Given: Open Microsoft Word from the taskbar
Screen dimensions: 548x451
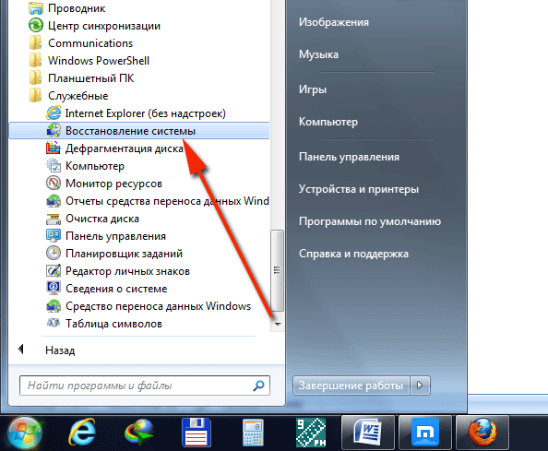Looking at the screenshot, I should pyautogui.click(x=368, y=433).
